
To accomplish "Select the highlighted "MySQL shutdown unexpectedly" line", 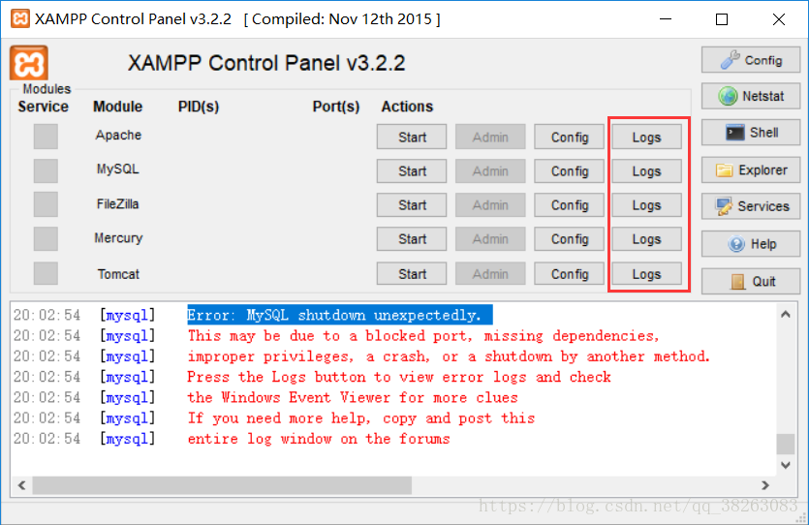I will (339, 315).
